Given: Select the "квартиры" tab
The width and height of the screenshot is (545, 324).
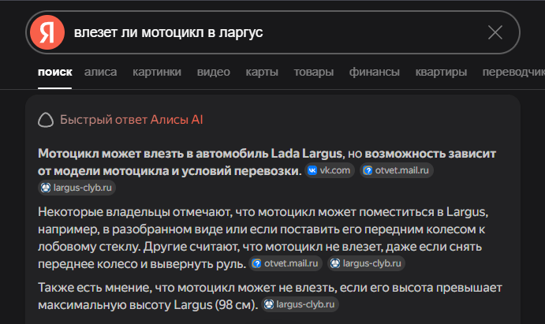Looking at the screenshot, I should pos(441,72).
